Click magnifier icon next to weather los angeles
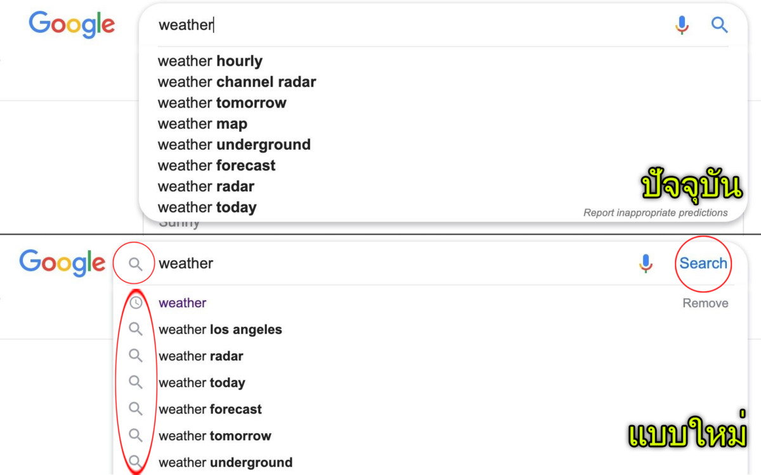 click(136, 329)
